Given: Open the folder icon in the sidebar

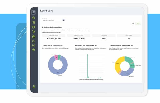Looking at the screenshot, I should (x=34, y=41).
